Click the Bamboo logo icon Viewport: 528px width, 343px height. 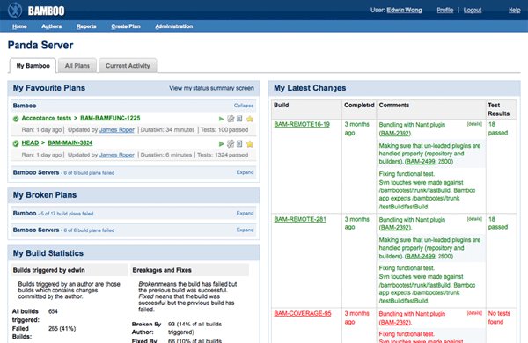pyautogui.click(x=15, y=10)
